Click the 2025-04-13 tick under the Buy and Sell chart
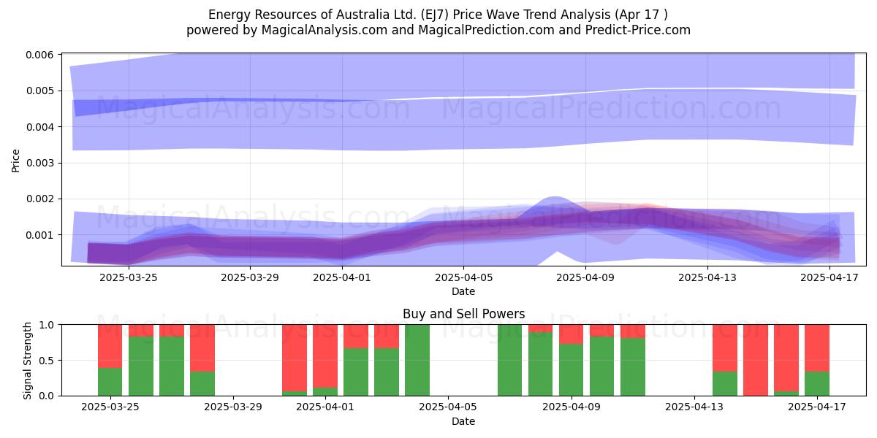The height and width of the screenshot is (438, 877). (x=694, y=407)
